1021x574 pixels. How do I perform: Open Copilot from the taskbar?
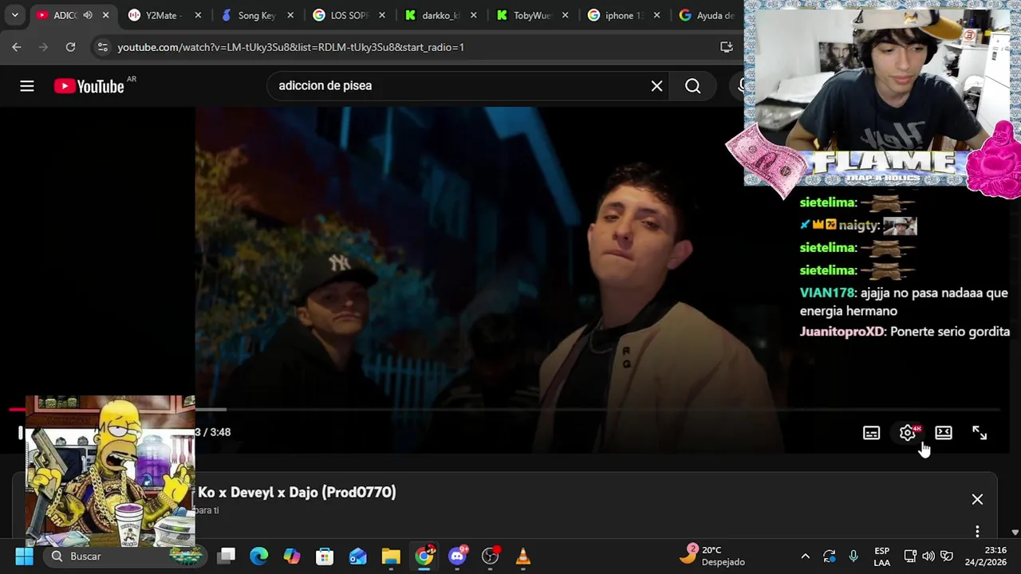point(292,556)
